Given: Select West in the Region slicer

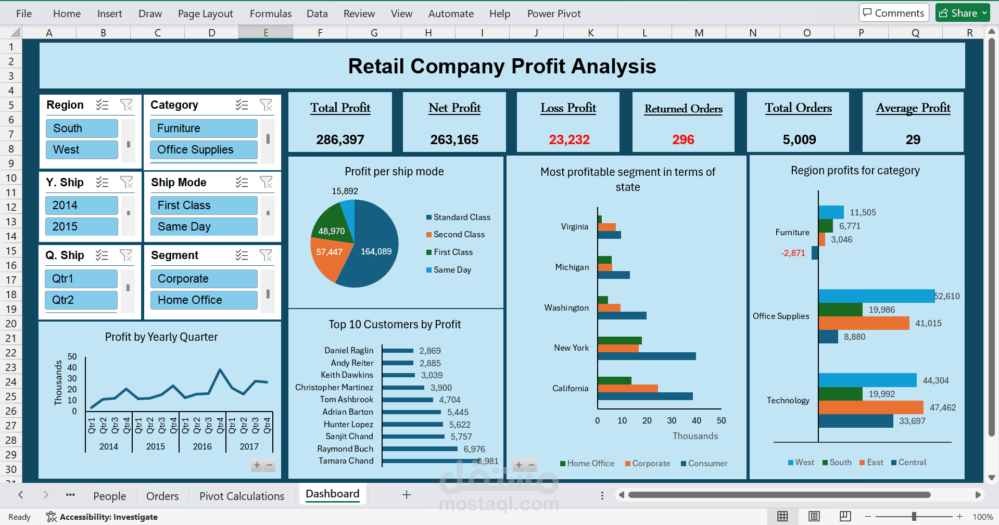Looking at the screenshot, I should [x=82, y=149].
